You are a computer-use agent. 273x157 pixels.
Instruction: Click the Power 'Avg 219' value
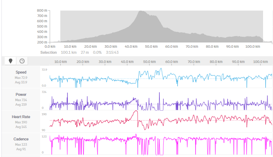coord(21,105)
